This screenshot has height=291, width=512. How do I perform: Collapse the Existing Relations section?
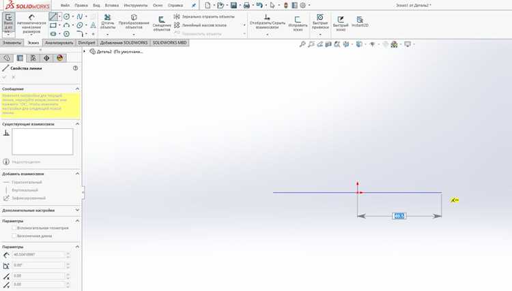tap(77, 124)
